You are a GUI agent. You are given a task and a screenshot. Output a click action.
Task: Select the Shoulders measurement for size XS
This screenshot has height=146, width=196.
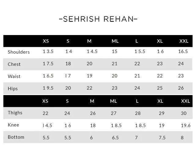(48, 52)
